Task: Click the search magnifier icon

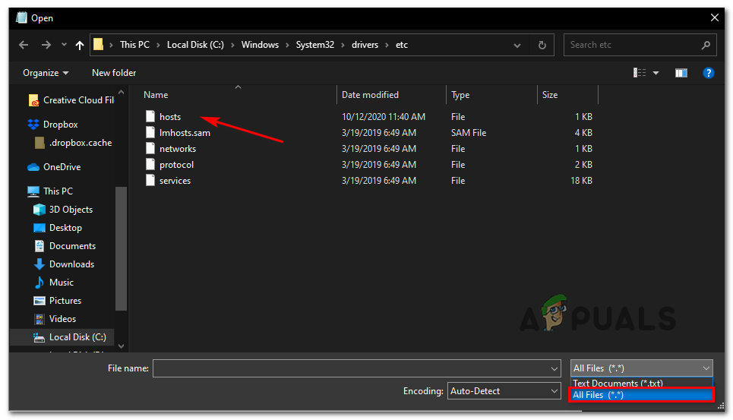Action: 706,45
